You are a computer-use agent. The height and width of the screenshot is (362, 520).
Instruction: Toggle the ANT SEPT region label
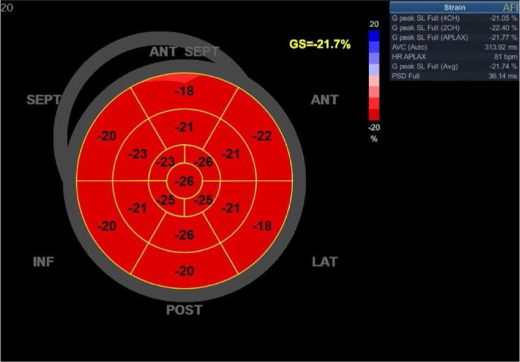pos(184,51)
